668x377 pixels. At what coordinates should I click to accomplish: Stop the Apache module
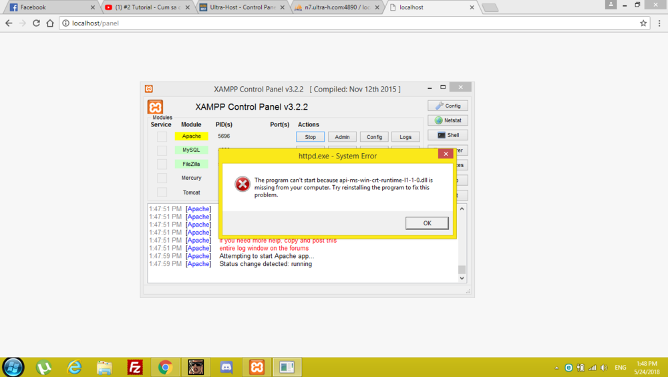[x=310, y=137]
